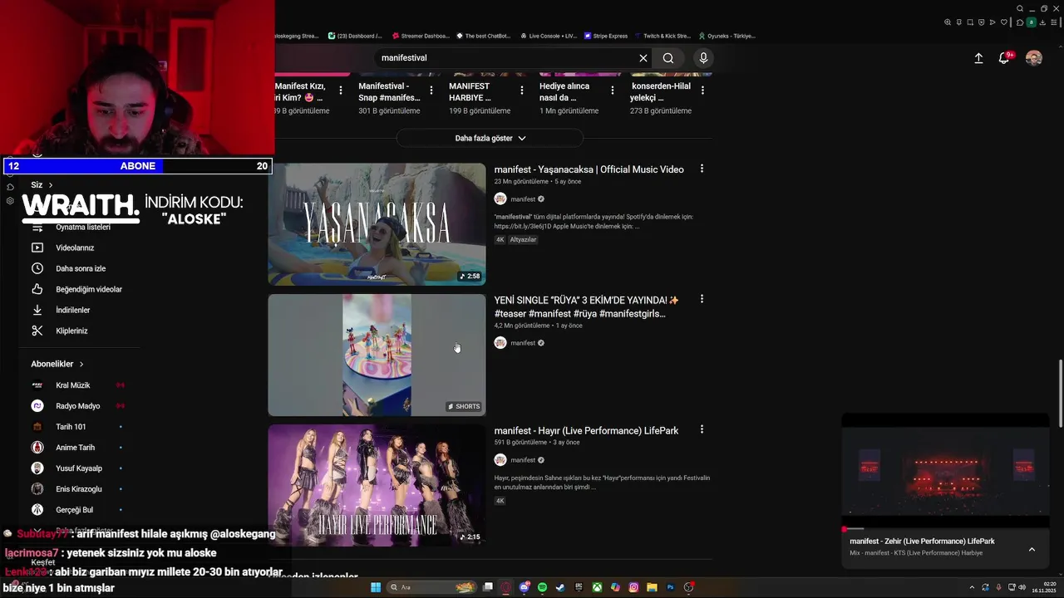The image size is (1064, 598).
Task: Open Discord from the taskbar
Action: [525, 587]
